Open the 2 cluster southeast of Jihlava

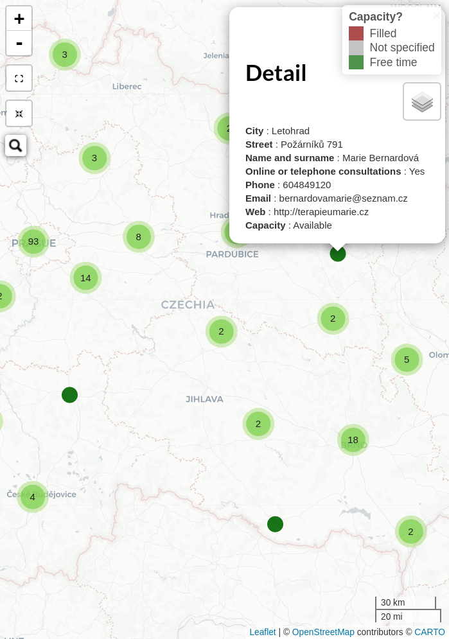pos(258,424)
